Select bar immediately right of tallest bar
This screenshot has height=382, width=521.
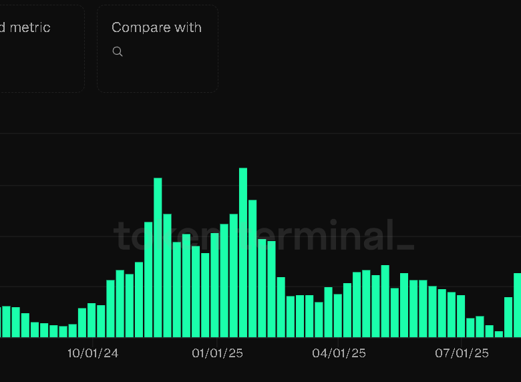tap(252, 268)
